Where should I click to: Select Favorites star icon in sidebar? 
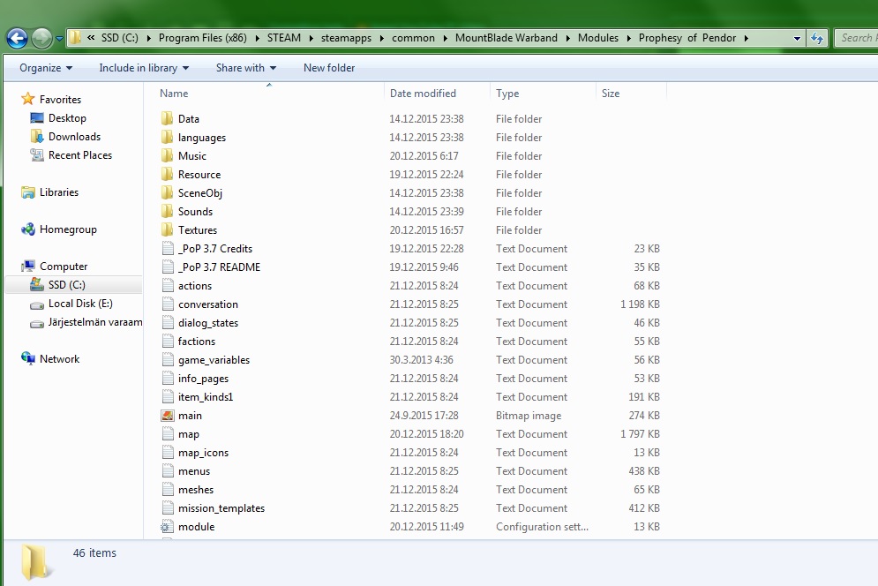pos(28,99)
